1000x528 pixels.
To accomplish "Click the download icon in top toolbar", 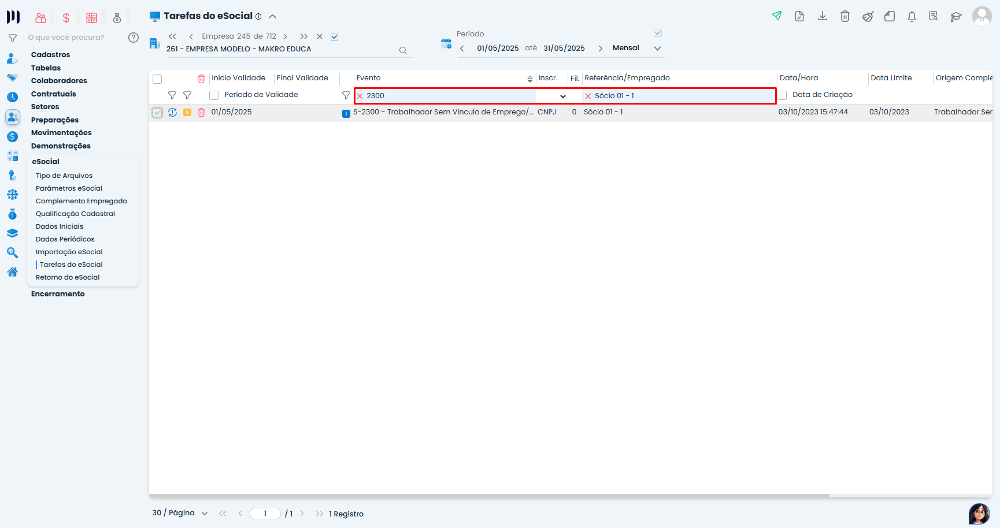I will (x=822, y=16).
